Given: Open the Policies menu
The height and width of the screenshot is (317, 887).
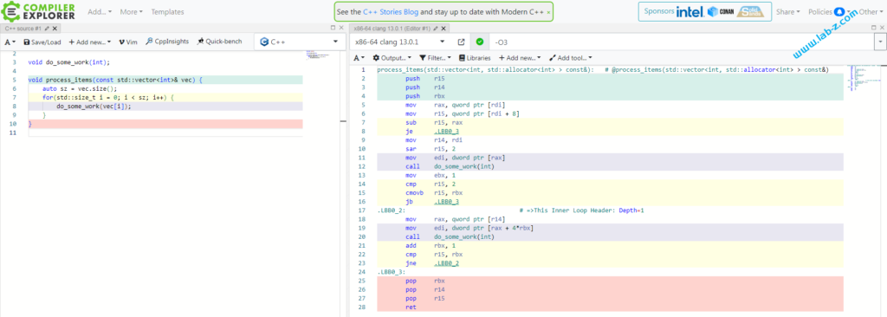Looking at the screenshot, I should point(820,11).
